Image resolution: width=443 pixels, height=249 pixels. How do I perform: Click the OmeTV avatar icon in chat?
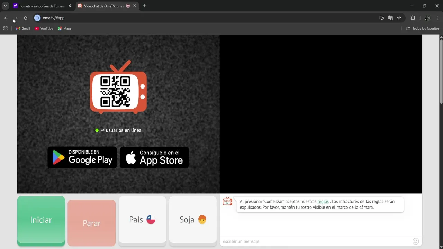tap(227, 202)
